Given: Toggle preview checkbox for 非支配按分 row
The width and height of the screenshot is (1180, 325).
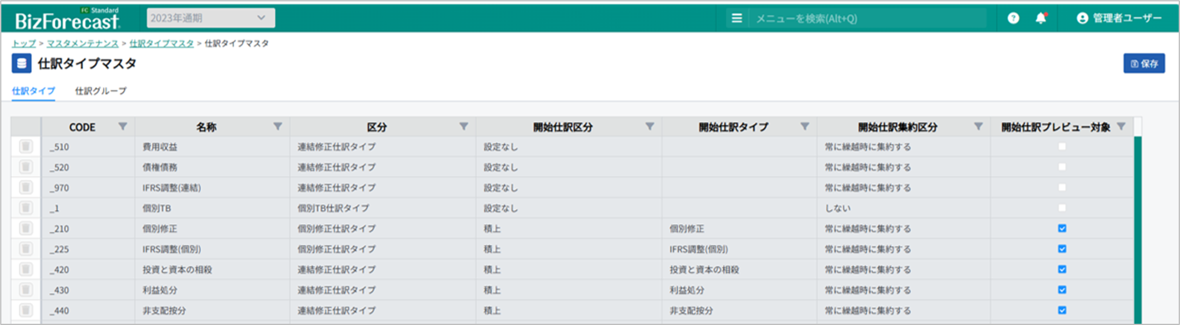Looking at the screenshot, I should (1062, 310).
